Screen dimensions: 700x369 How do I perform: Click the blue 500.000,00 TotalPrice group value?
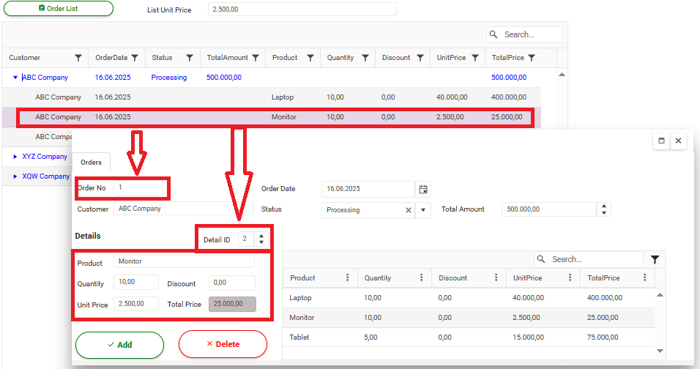coord(509,77)
